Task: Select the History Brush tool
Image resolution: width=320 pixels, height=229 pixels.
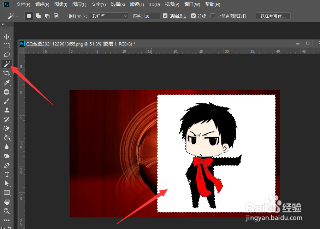Action: pyautogui.click(x=7, y=120)
